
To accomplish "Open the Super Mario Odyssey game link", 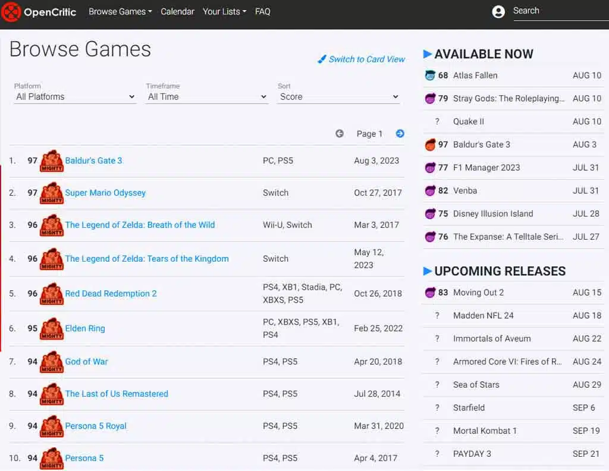I will 105,193.
